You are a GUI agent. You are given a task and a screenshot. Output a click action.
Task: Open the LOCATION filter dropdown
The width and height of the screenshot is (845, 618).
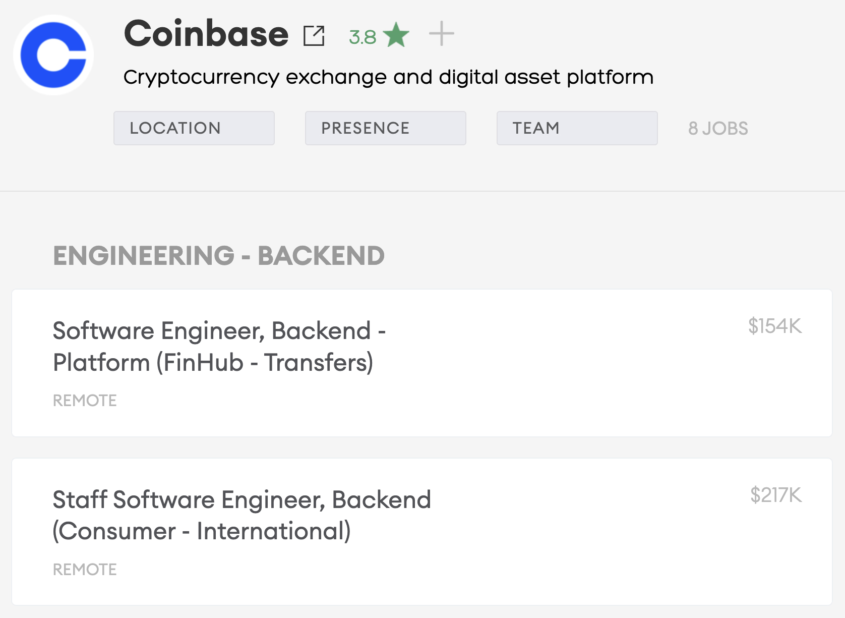pyautogui.click(x=194, y=128)
